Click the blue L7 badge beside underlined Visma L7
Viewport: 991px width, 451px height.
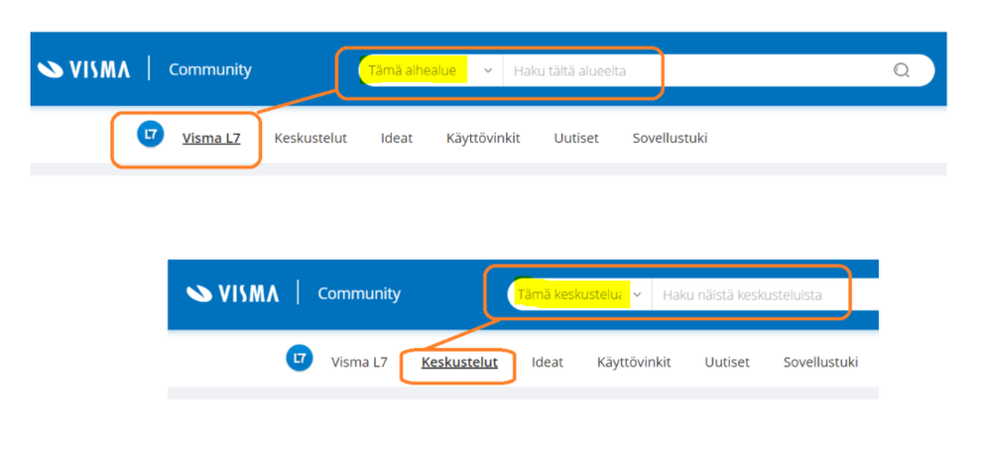click(x=151, y=134)
